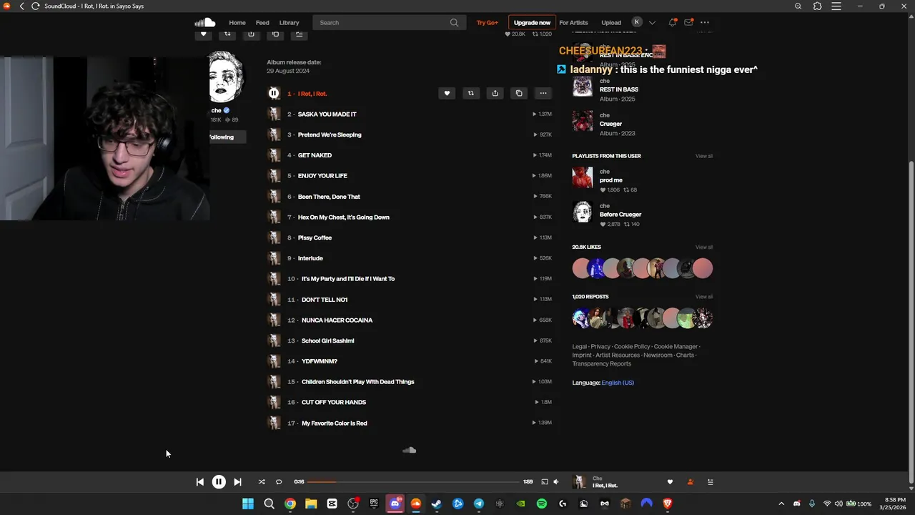Open the Upload page

click(x=611, y=22)
